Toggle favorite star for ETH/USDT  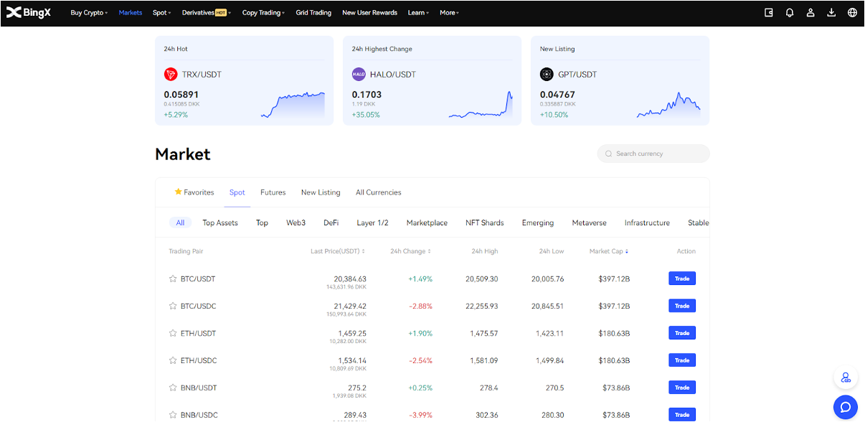pyautogui.click(x=173, y=333)
